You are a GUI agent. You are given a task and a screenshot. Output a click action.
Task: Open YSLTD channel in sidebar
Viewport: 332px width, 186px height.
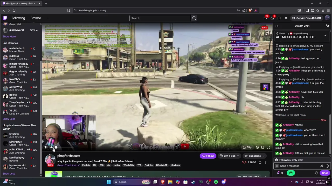pos(20,112)
